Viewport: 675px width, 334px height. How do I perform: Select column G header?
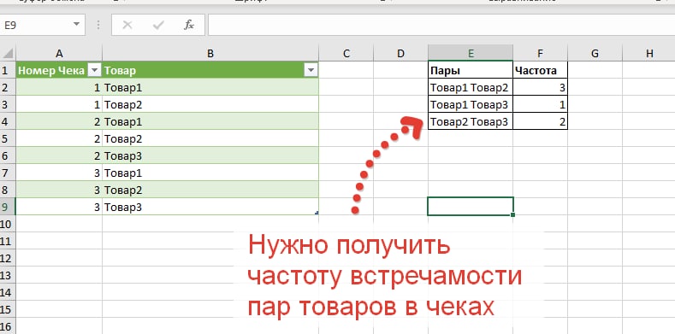click(x=595, y=53)
